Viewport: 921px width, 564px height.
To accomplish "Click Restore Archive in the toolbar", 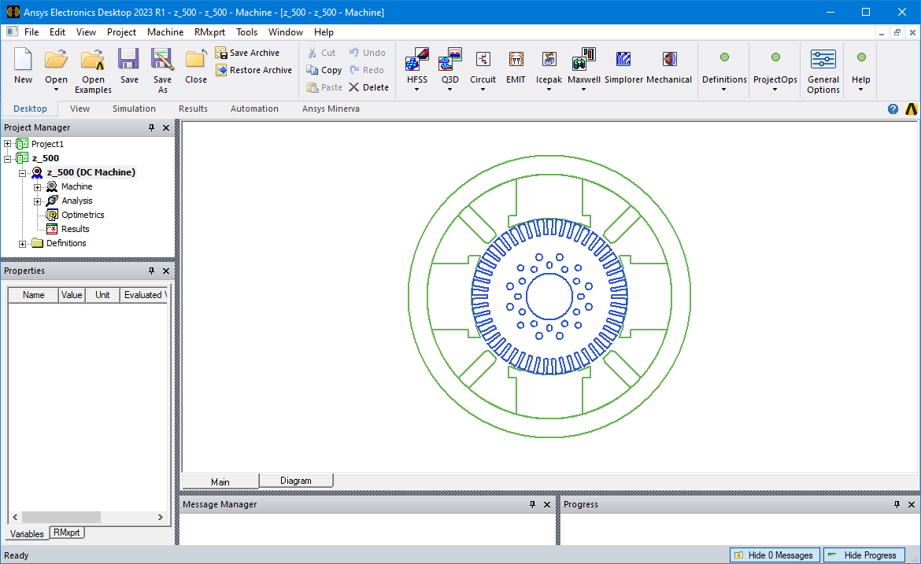I will pos(253,70).
